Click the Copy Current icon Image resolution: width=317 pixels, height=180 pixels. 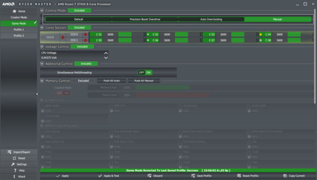coord(285,176)
